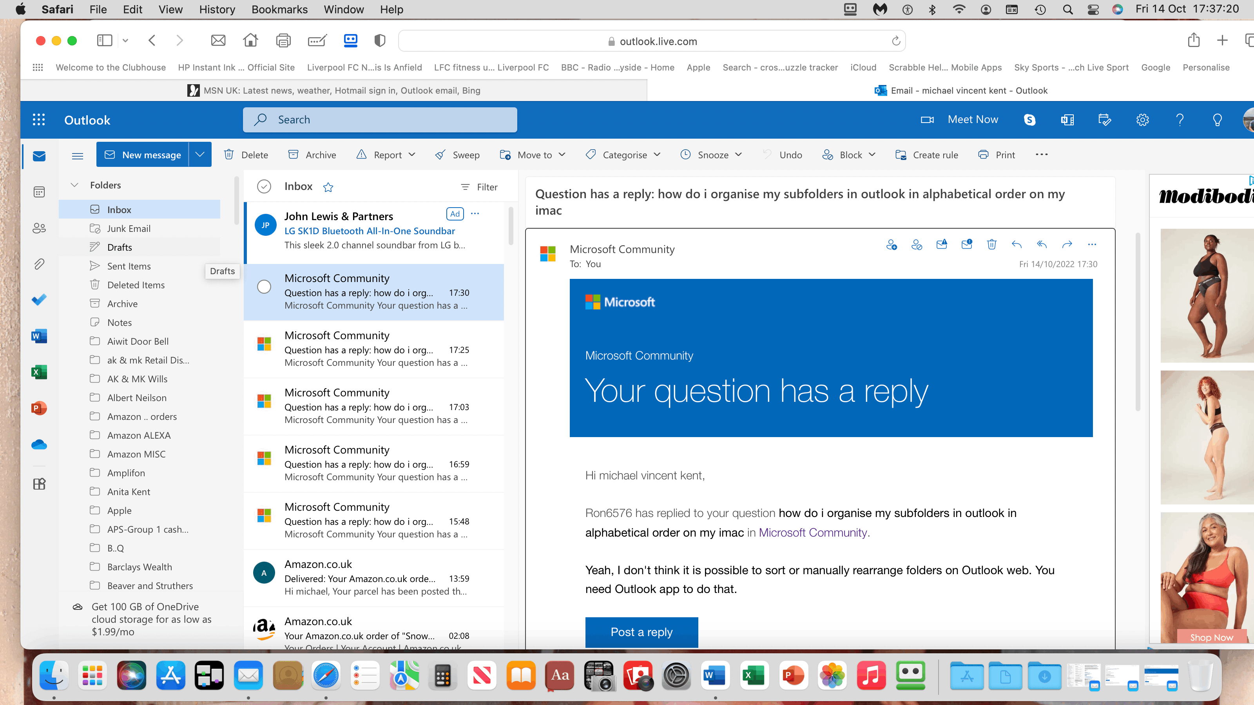This screenshot has height=705, width=1254.
Task: Open Excel from Outlook left rail
Action: (39, 372)
